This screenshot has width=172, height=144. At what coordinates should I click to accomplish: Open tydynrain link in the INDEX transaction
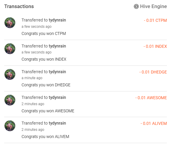57,46
